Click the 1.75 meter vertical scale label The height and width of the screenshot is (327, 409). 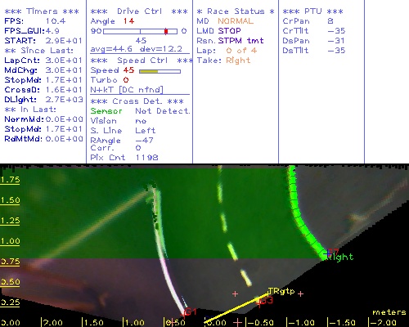[x=10, y=180]
